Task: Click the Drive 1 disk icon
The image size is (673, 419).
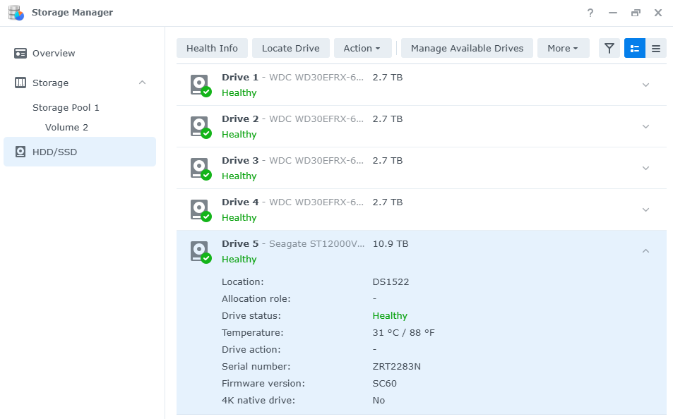Action: (200, 85)
